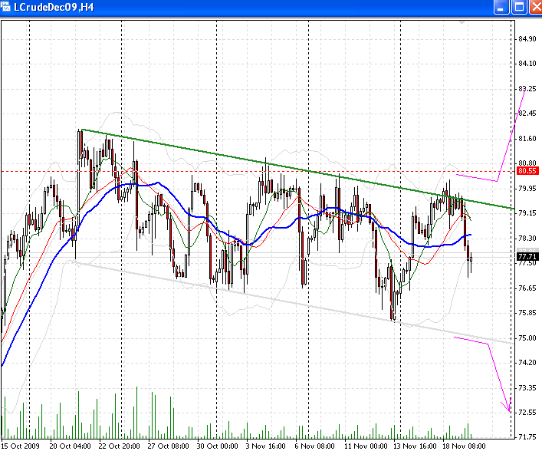Click the 20 Oct 04:00 time label
The width and height of the screenshot is (542, 451).
pos(71,446)
